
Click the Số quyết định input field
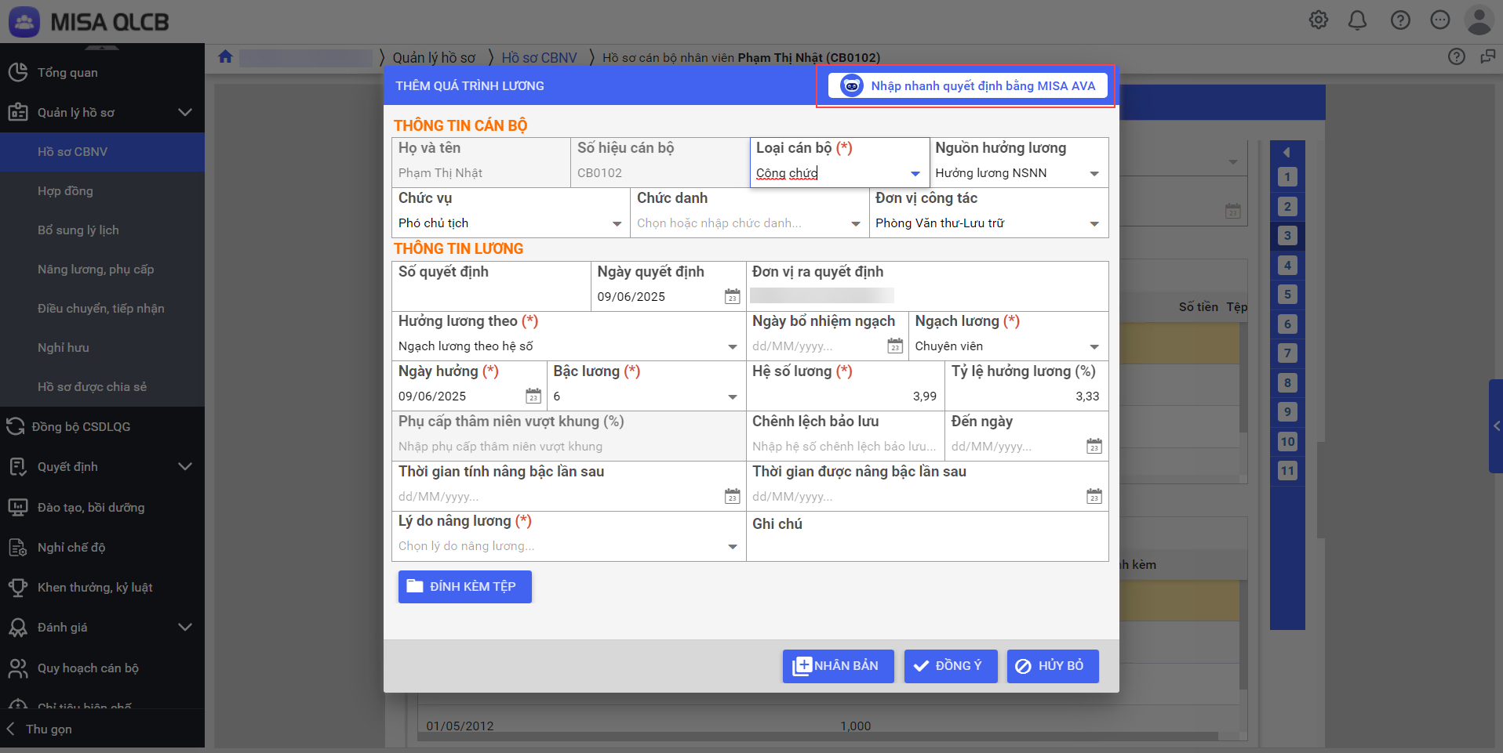click(490, 297)
